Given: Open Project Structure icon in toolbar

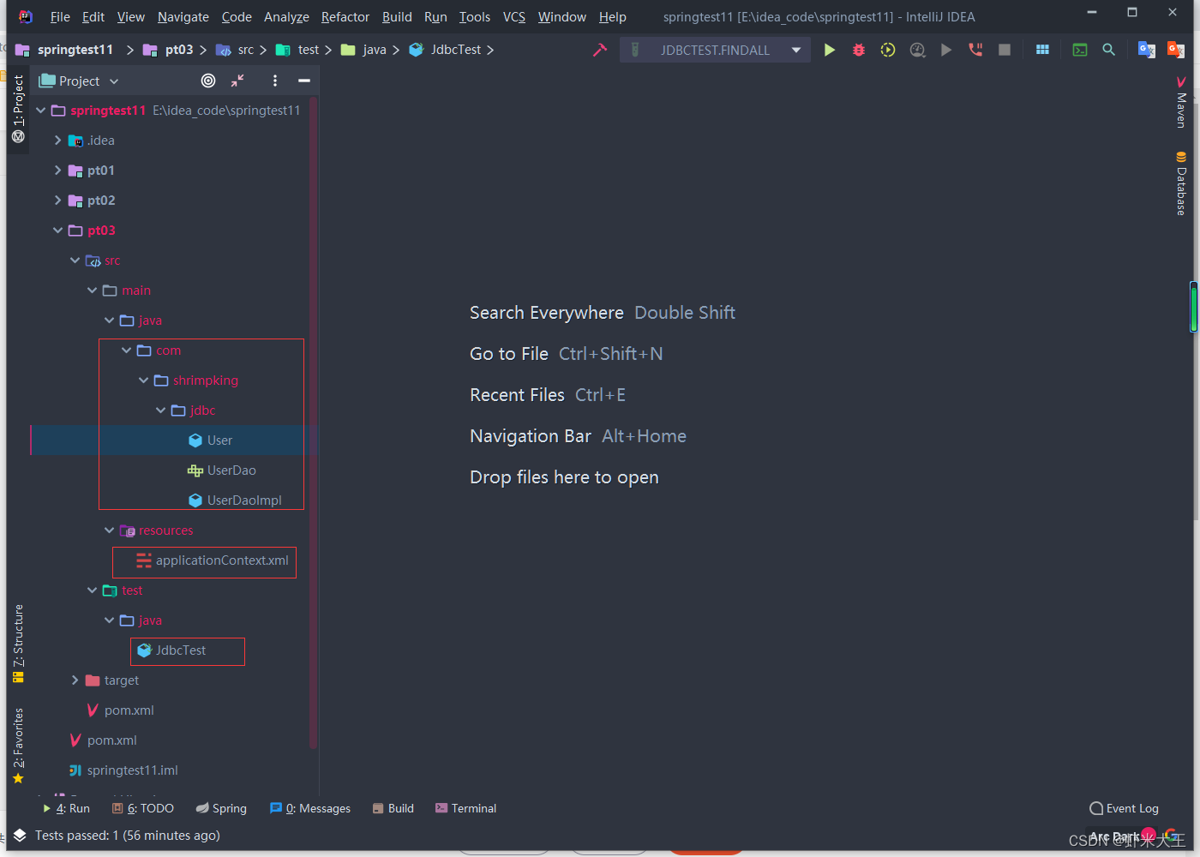Looking at the screenshot, I should tap(1042, 50).
